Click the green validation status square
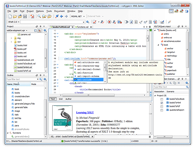The height and width of the screenshot is (148, 195). coord(150,30)
